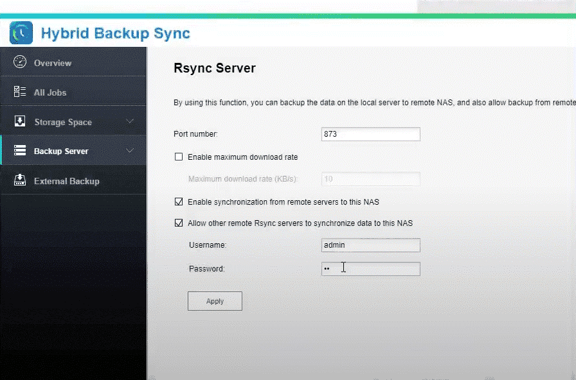Click the Maximum download rate (KB/s) field
Viewport: 576px width, 380px height.
pyautogui.click(x=370, y=179)
